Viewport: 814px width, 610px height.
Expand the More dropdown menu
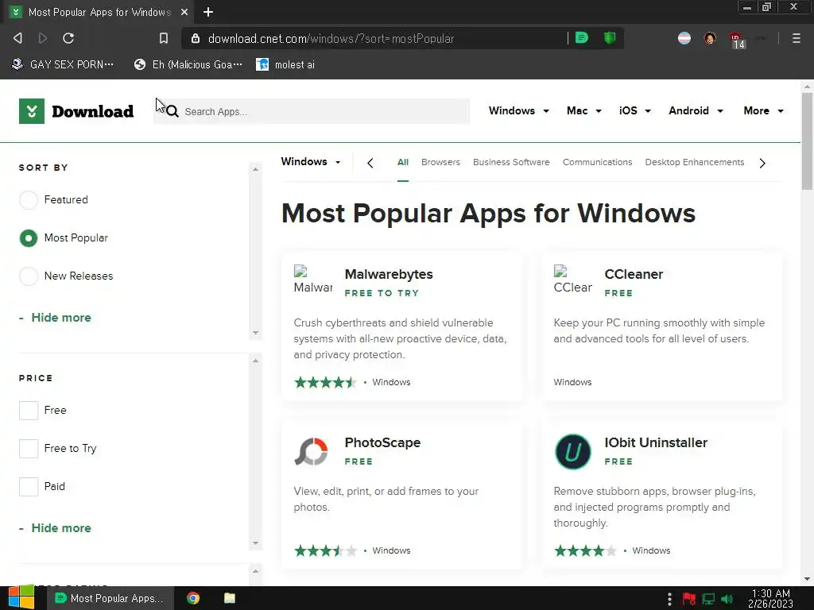pyautogui.click(x=763, y=110)
